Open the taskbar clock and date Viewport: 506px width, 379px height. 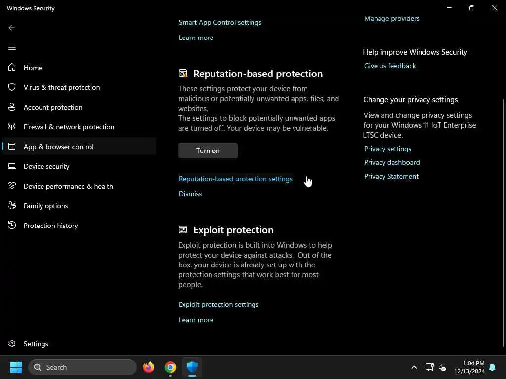[x=469, y=367]
